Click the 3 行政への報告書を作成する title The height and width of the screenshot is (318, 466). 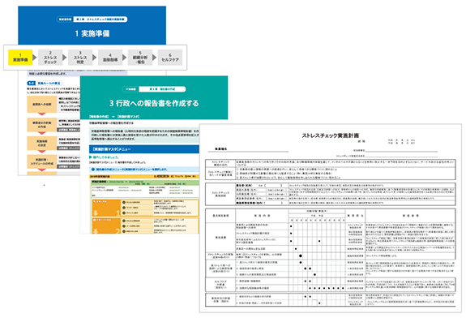tap(154, 103)
